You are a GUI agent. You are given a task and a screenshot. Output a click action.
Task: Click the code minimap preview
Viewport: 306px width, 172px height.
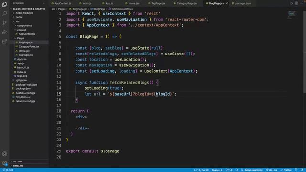[x=293, y=15]
